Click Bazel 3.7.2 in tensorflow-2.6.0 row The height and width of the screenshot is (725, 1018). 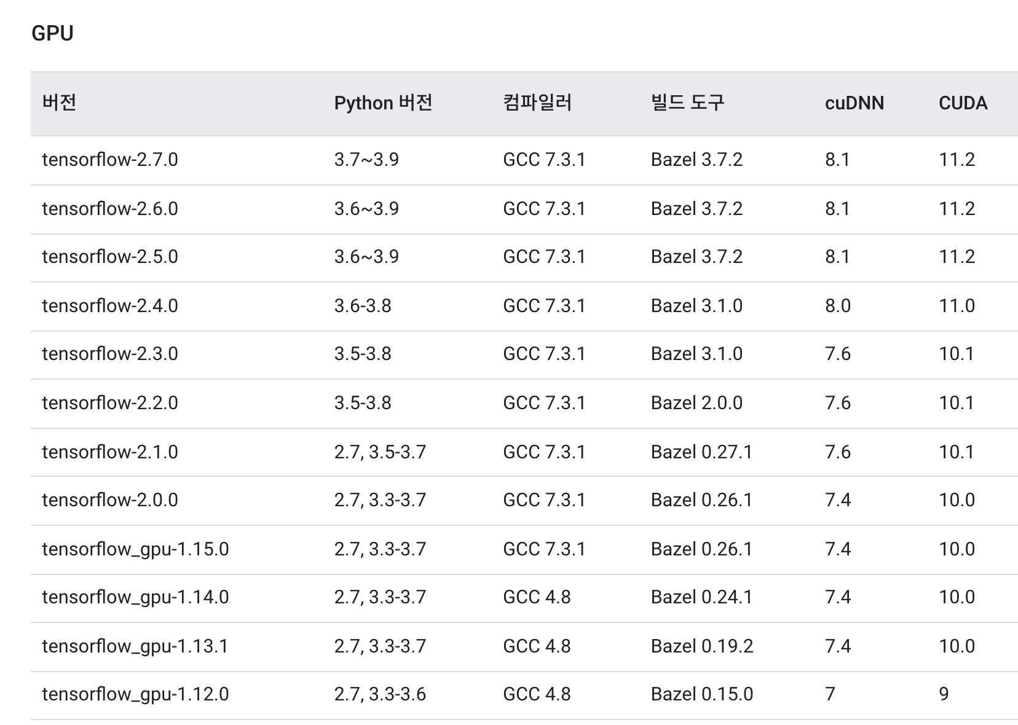pyautogui.click(x=696, y=209)
